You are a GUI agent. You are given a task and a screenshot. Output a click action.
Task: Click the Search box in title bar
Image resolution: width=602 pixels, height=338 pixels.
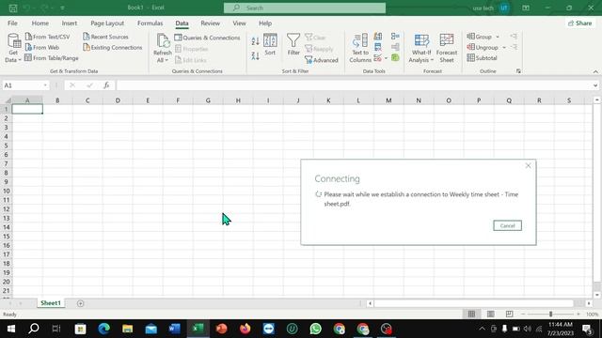(x=305, y=8)
